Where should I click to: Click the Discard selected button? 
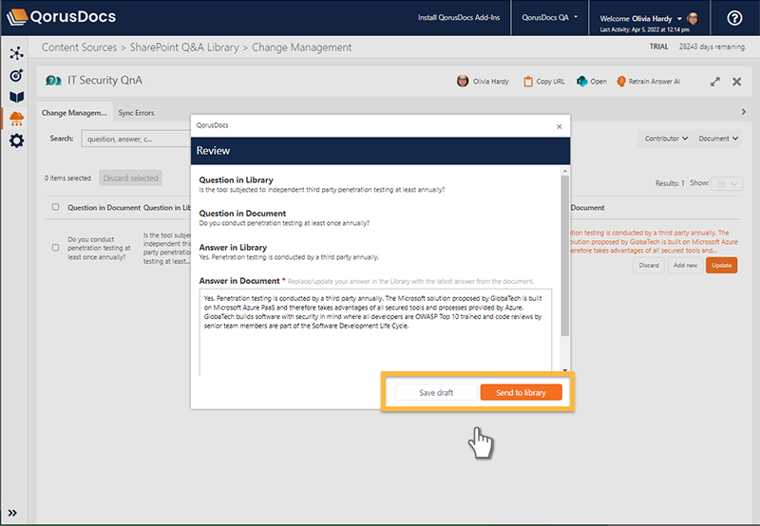click(x=130, y=178)
